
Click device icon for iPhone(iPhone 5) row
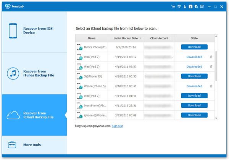pos(80,86)
